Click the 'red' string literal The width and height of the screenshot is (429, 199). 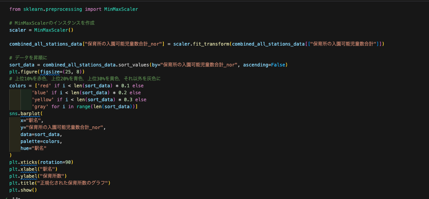click(44, 86)
